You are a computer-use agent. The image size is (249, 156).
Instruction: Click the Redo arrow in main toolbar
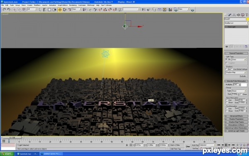(x=9, y=10)
